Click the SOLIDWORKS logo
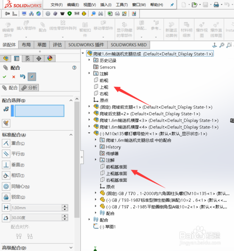 (x=22, y=5)
